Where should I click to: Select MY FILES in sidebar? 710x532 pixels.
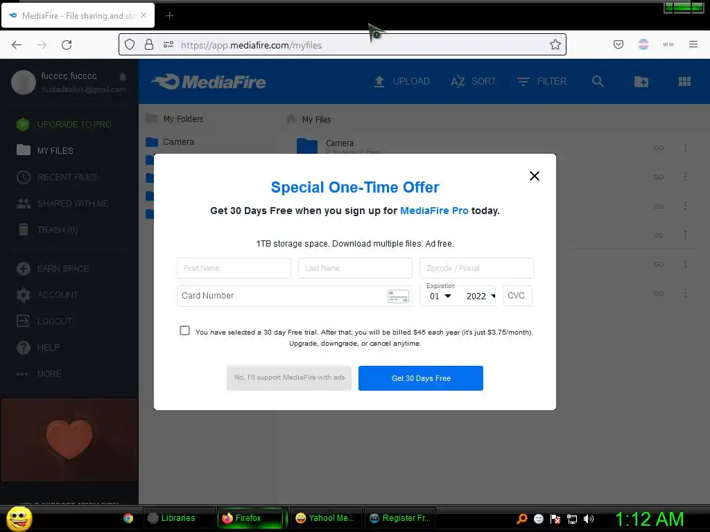click(x=45, y=150)
